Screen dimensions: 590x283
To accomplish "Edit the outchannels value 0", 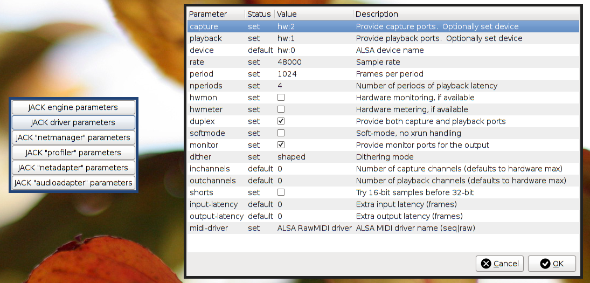I will point(280,181).
